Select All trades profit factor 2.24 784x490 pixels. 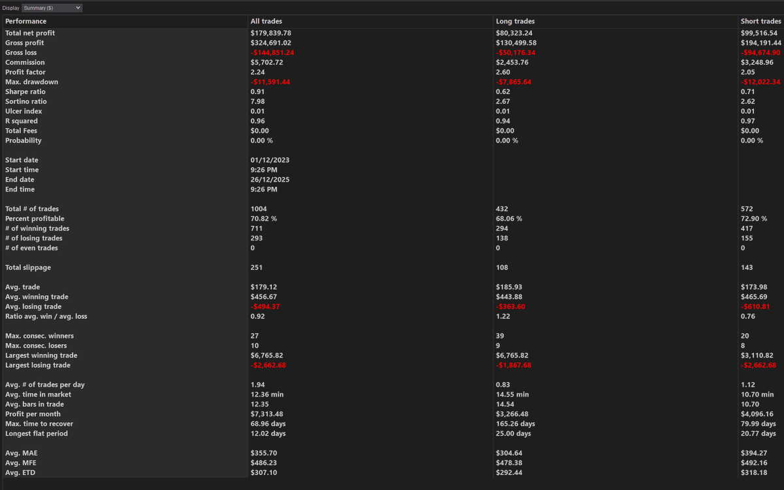point(257,72)
